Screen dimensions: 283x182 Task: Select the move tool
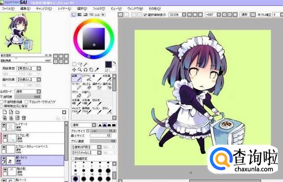74,70
